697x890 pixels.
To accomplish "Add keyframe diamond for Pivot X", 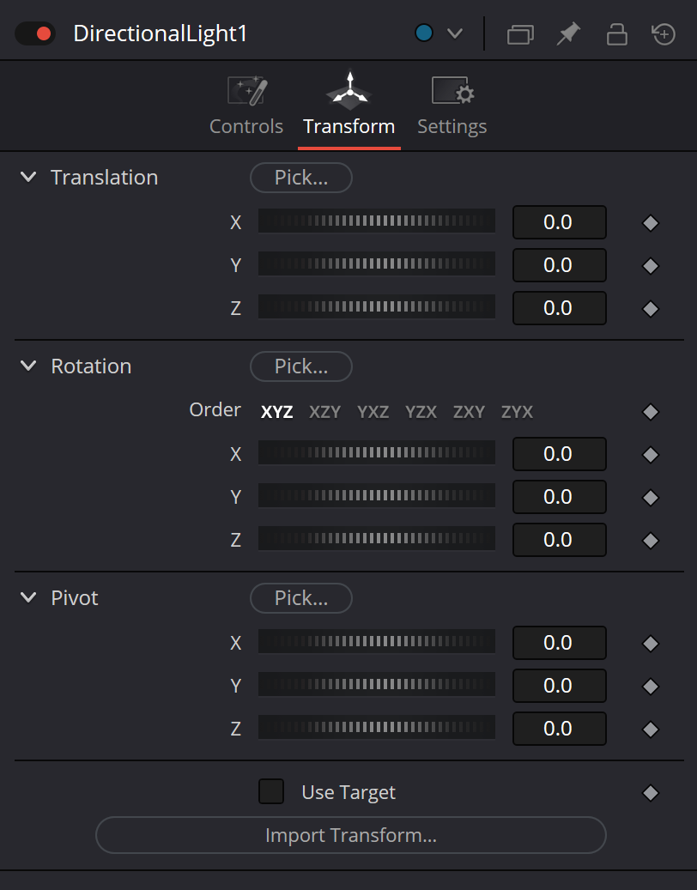I will point(651,644).
